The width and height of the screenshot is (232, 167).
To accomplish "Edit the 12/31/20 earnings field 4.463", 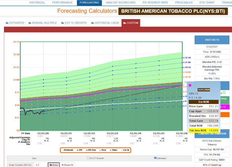I will click(40, 136).
